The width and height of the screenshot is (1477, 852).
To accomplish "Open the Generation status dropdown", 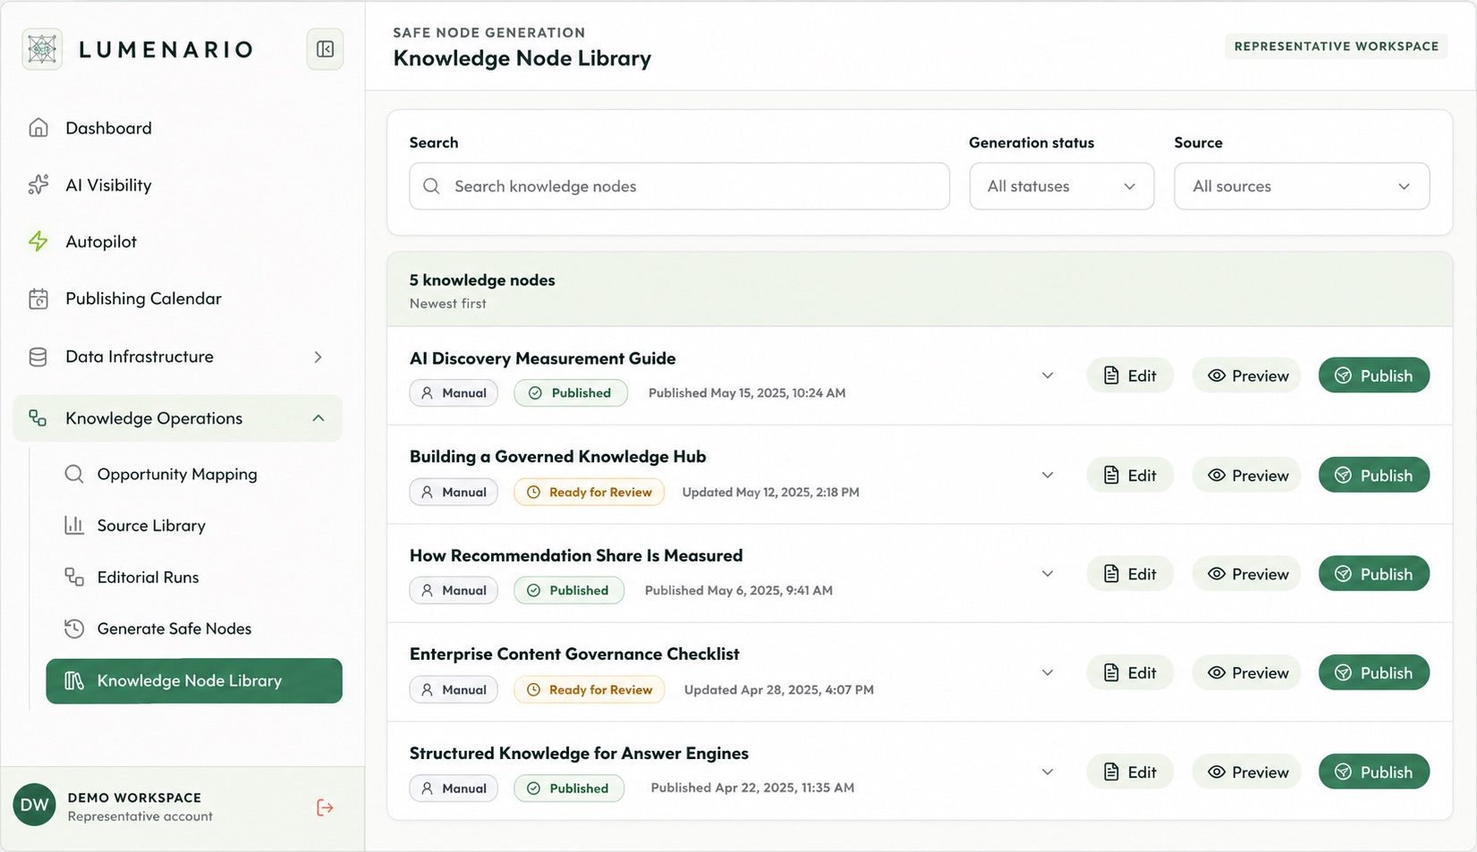I will tap(1062, 186).
